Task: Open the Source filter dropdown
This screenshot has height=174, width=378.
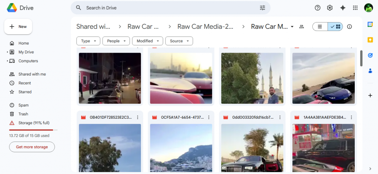Action: click(x=179, y=41)
